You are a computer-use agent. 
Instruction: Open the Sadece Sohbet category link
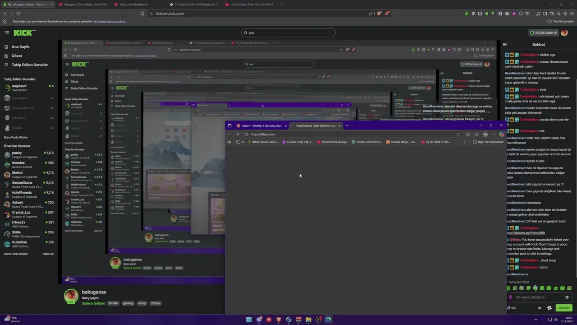pyautogui.click(x=93, y=303)
